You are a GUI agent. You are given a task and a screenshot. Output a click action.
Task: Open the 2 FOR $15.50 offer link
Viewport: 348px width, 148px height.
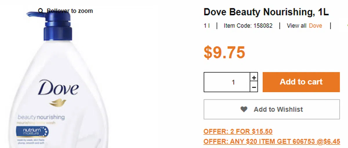[x=238, y=132]
